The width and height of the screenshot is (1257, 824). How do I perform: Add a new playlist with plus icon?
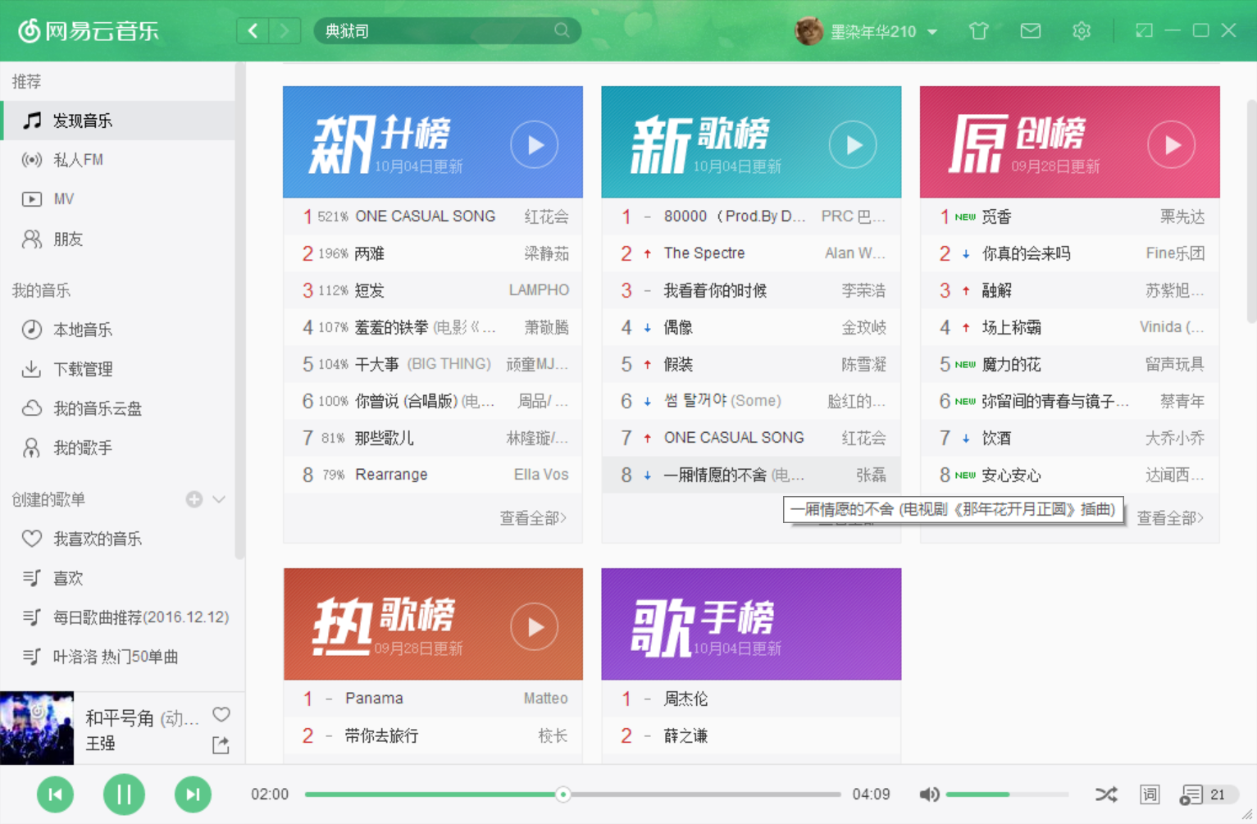tap(194, 499)
